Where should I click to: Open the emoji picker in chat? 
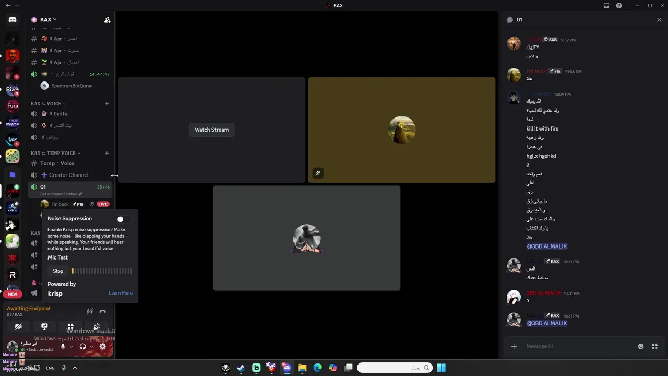[x=641, y=346]
